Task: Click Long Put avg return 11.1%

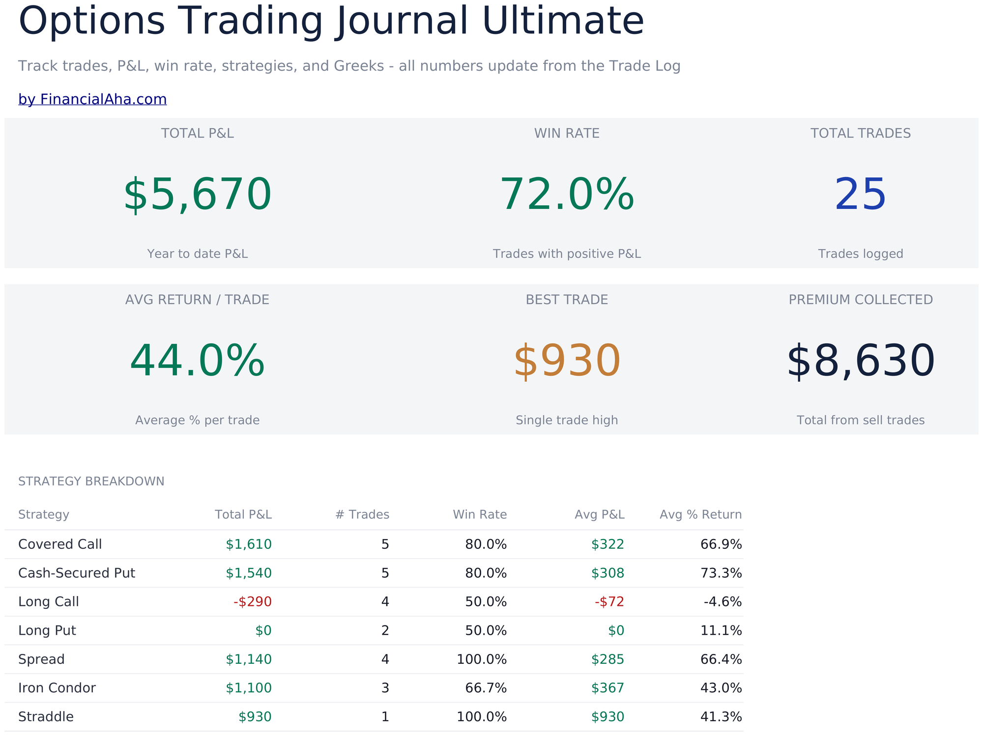Action: (x=721, y=631)
